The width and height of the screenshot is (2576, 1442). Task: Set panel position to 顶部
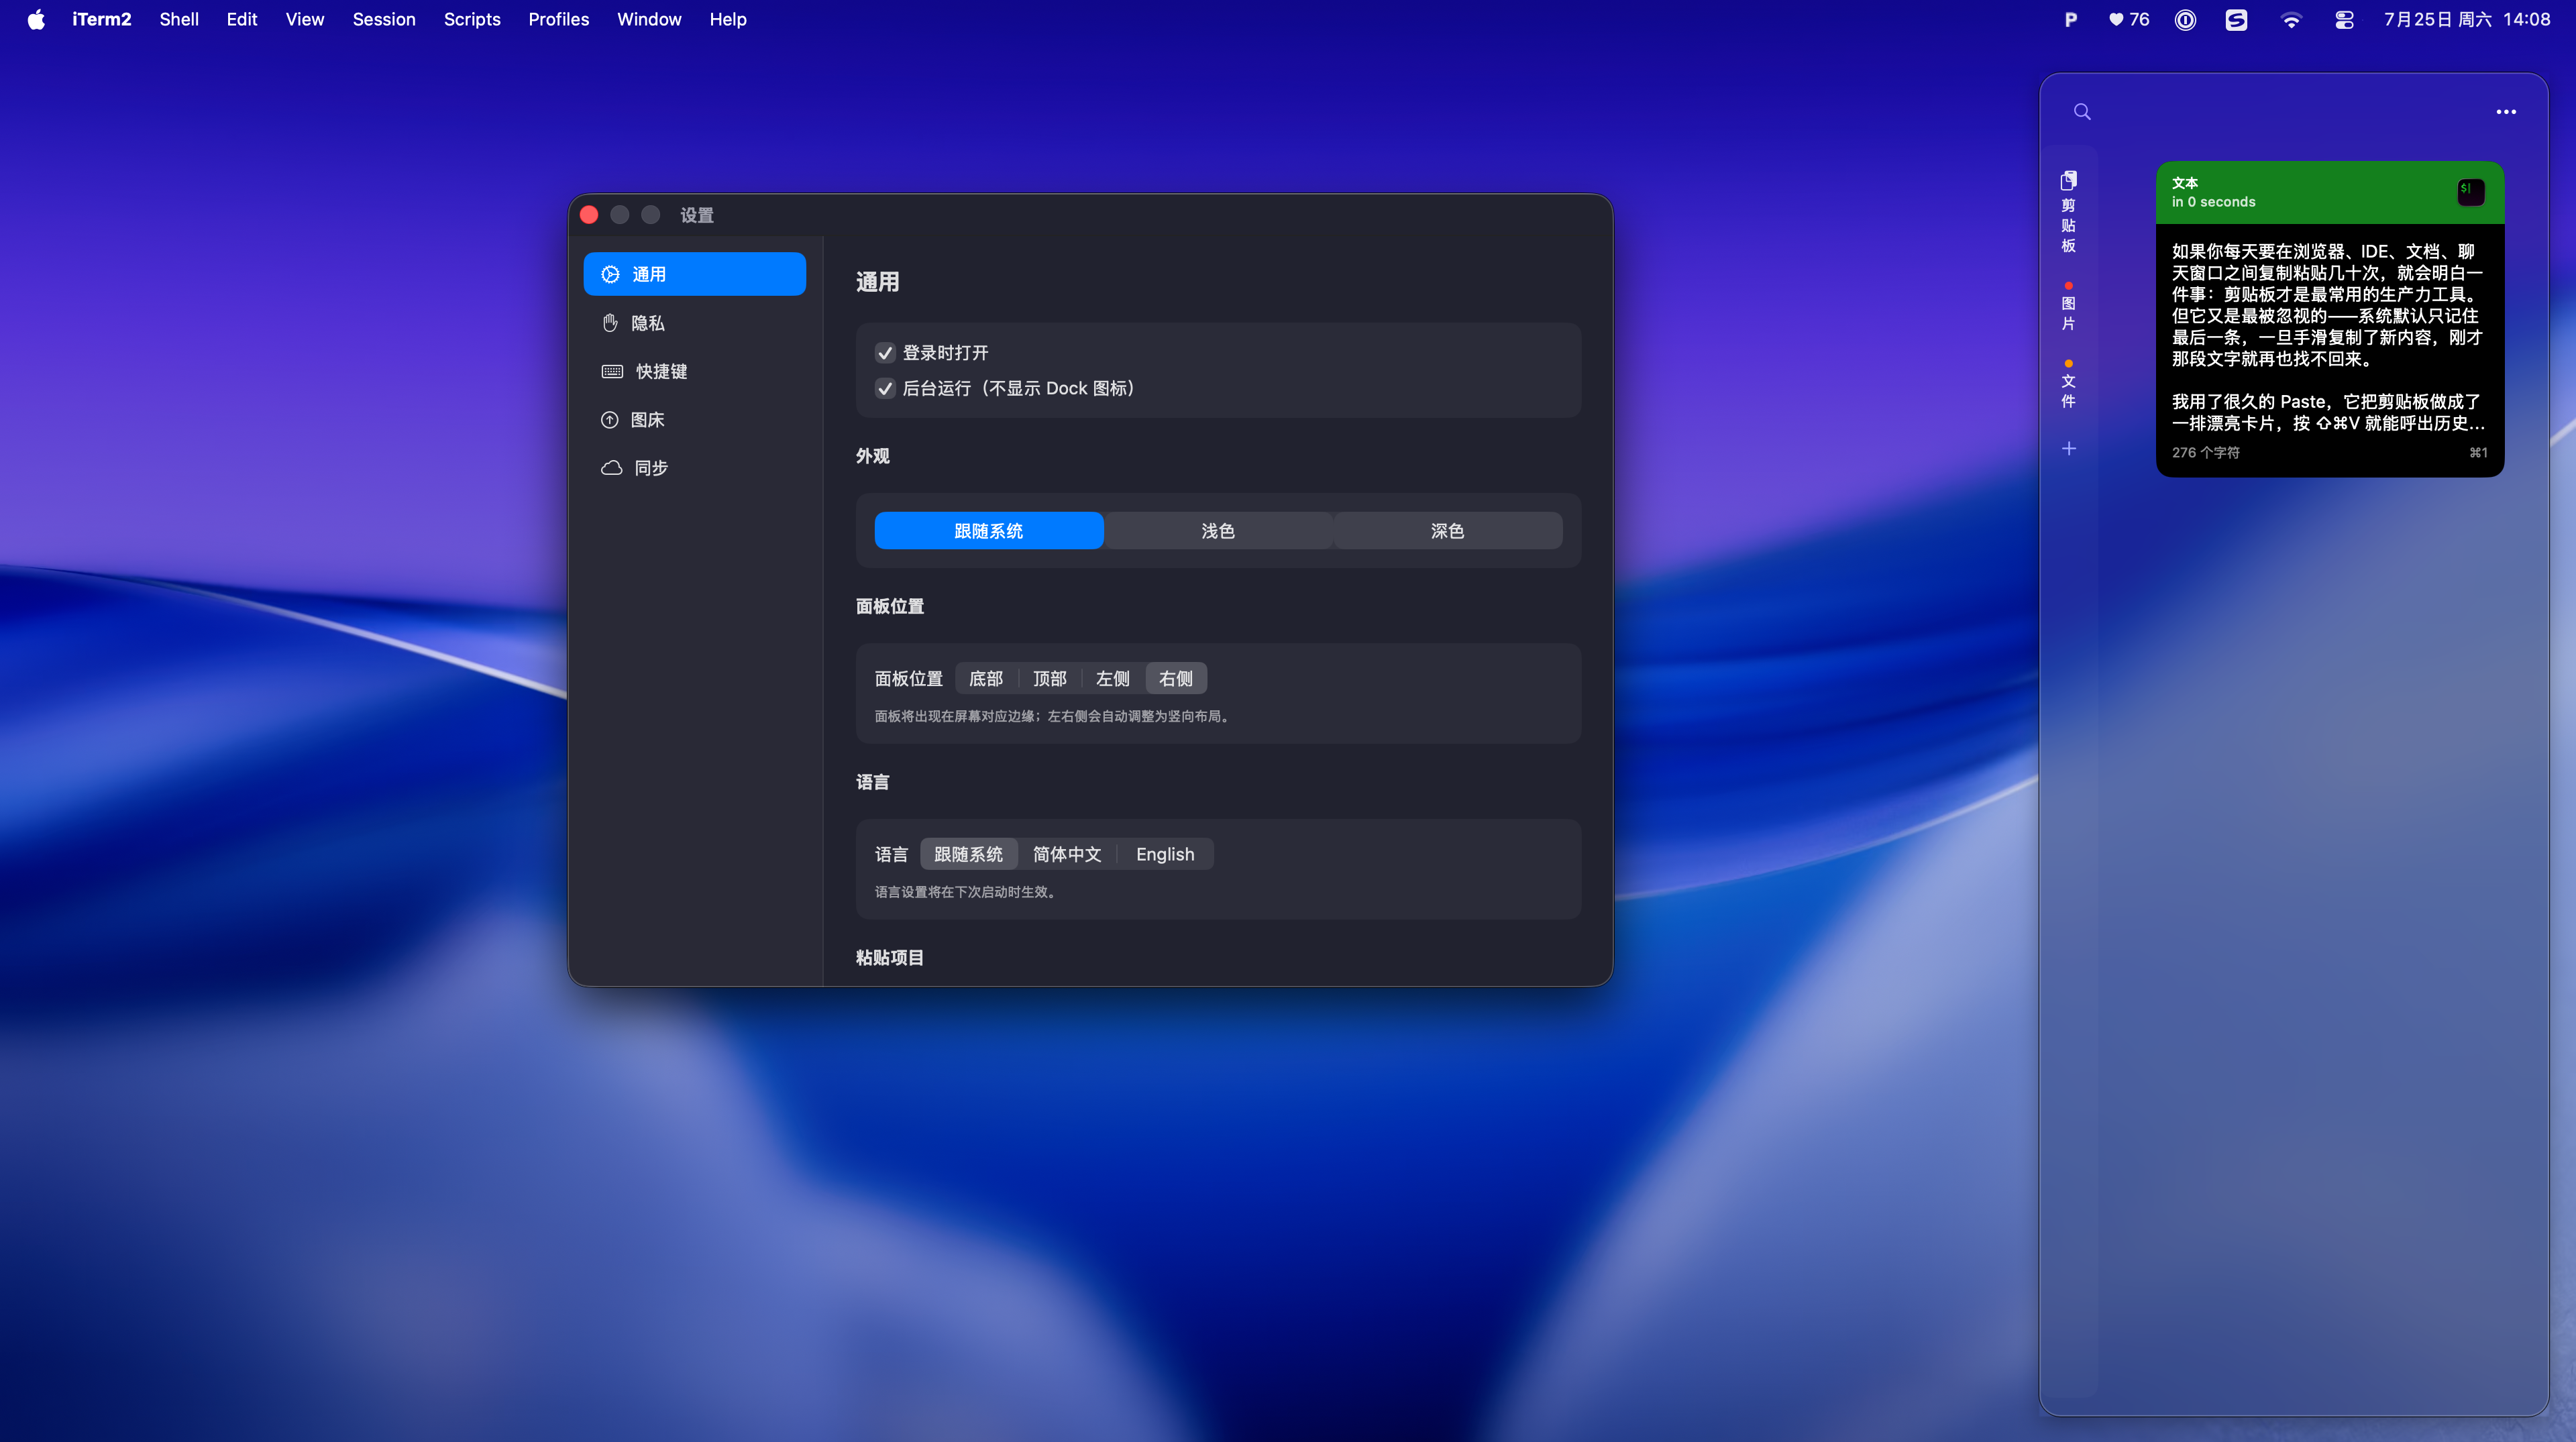click(x=1049, y=679)
